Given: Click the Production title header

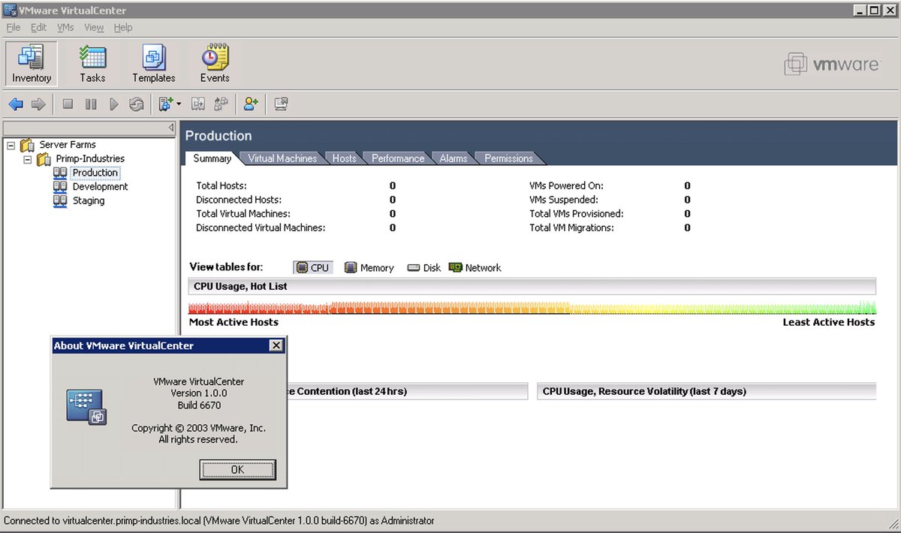Looking at the screenshot, I should [218, 136].
